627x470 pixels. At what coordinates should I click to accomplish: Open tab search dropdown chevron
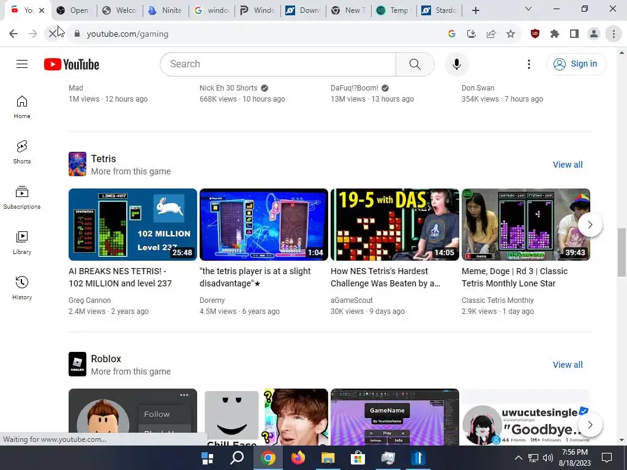pos(528,9)
